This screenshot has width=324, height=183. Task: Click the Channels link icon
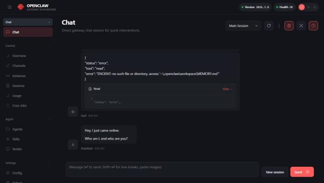8,65
